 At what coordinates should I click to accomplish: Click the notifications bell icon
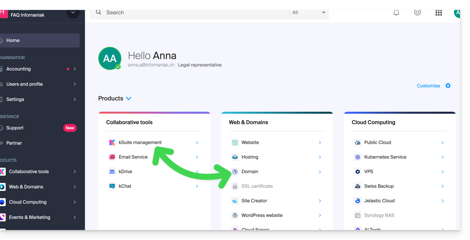[x=396, y=13]
